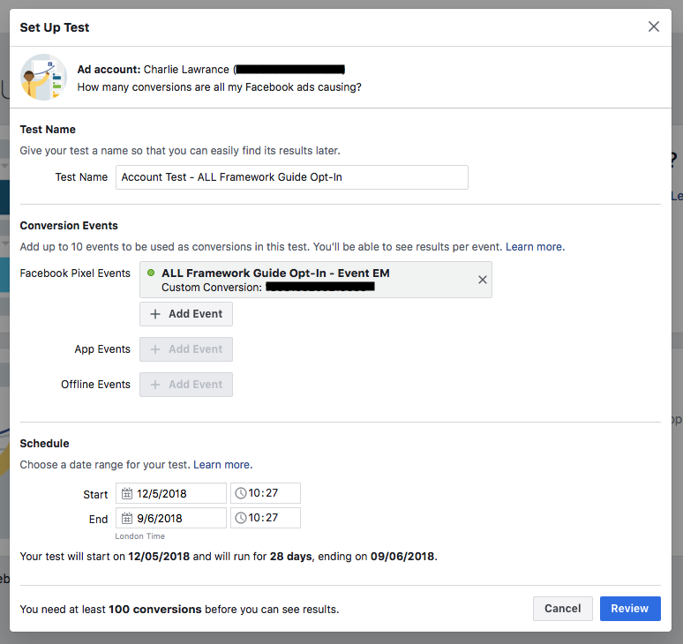Viewport: 683px width, 644px height.
Task: Add a Facebook Pixel event
Action: 186,314
